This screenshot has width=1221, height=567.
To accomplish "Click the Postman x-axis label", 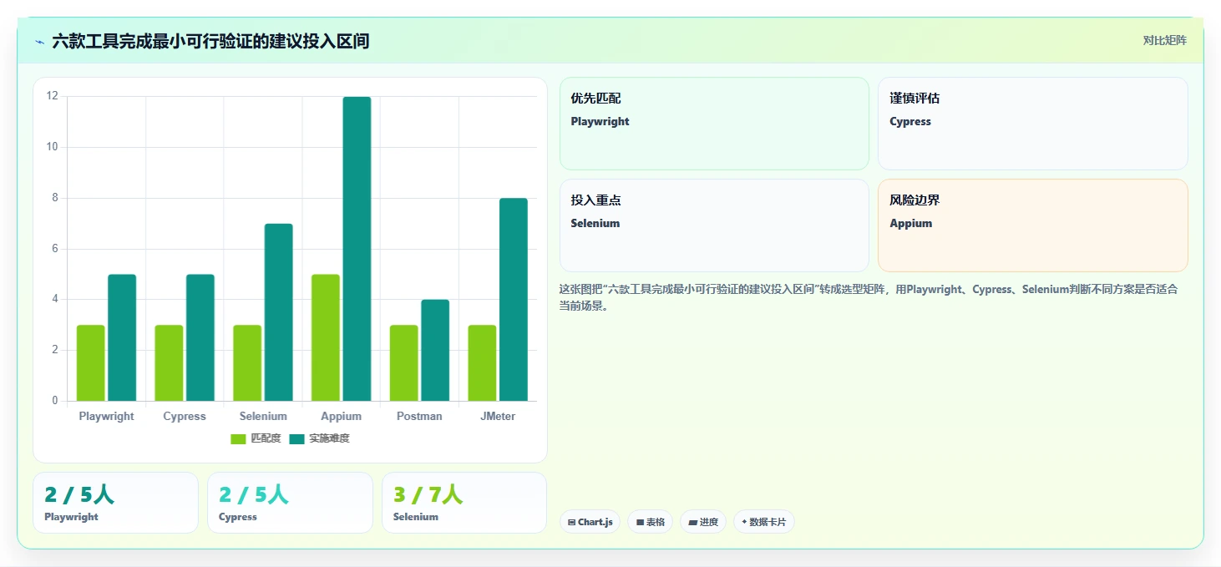I will click(x=419, y=416).
